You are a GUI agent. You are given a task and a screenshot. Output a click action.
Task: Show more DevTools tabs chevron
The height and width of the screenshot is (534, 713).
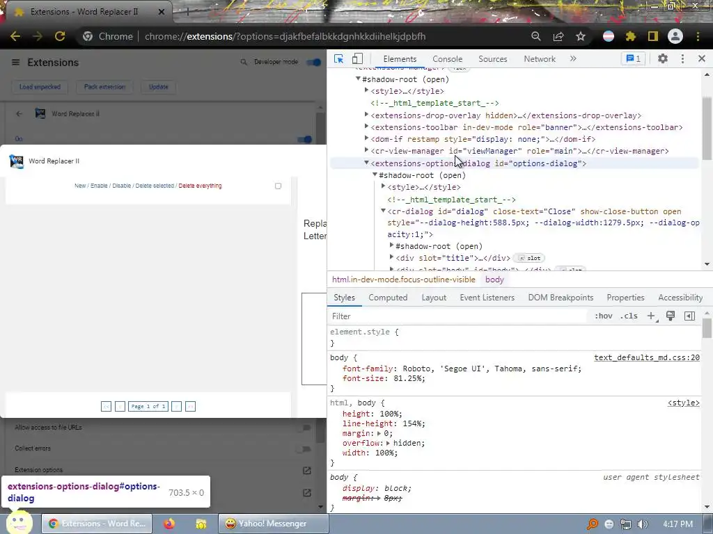pyautogui.click(x=573, y=58)
